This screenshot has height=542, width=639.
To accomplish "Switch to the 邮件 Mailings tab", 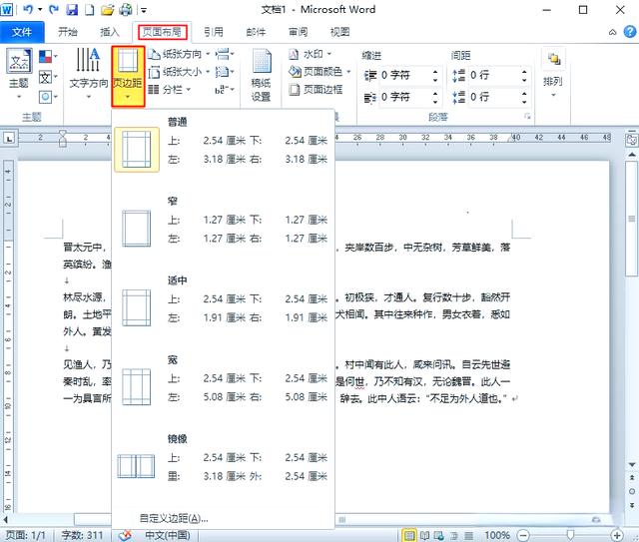I will pos(256,32).
